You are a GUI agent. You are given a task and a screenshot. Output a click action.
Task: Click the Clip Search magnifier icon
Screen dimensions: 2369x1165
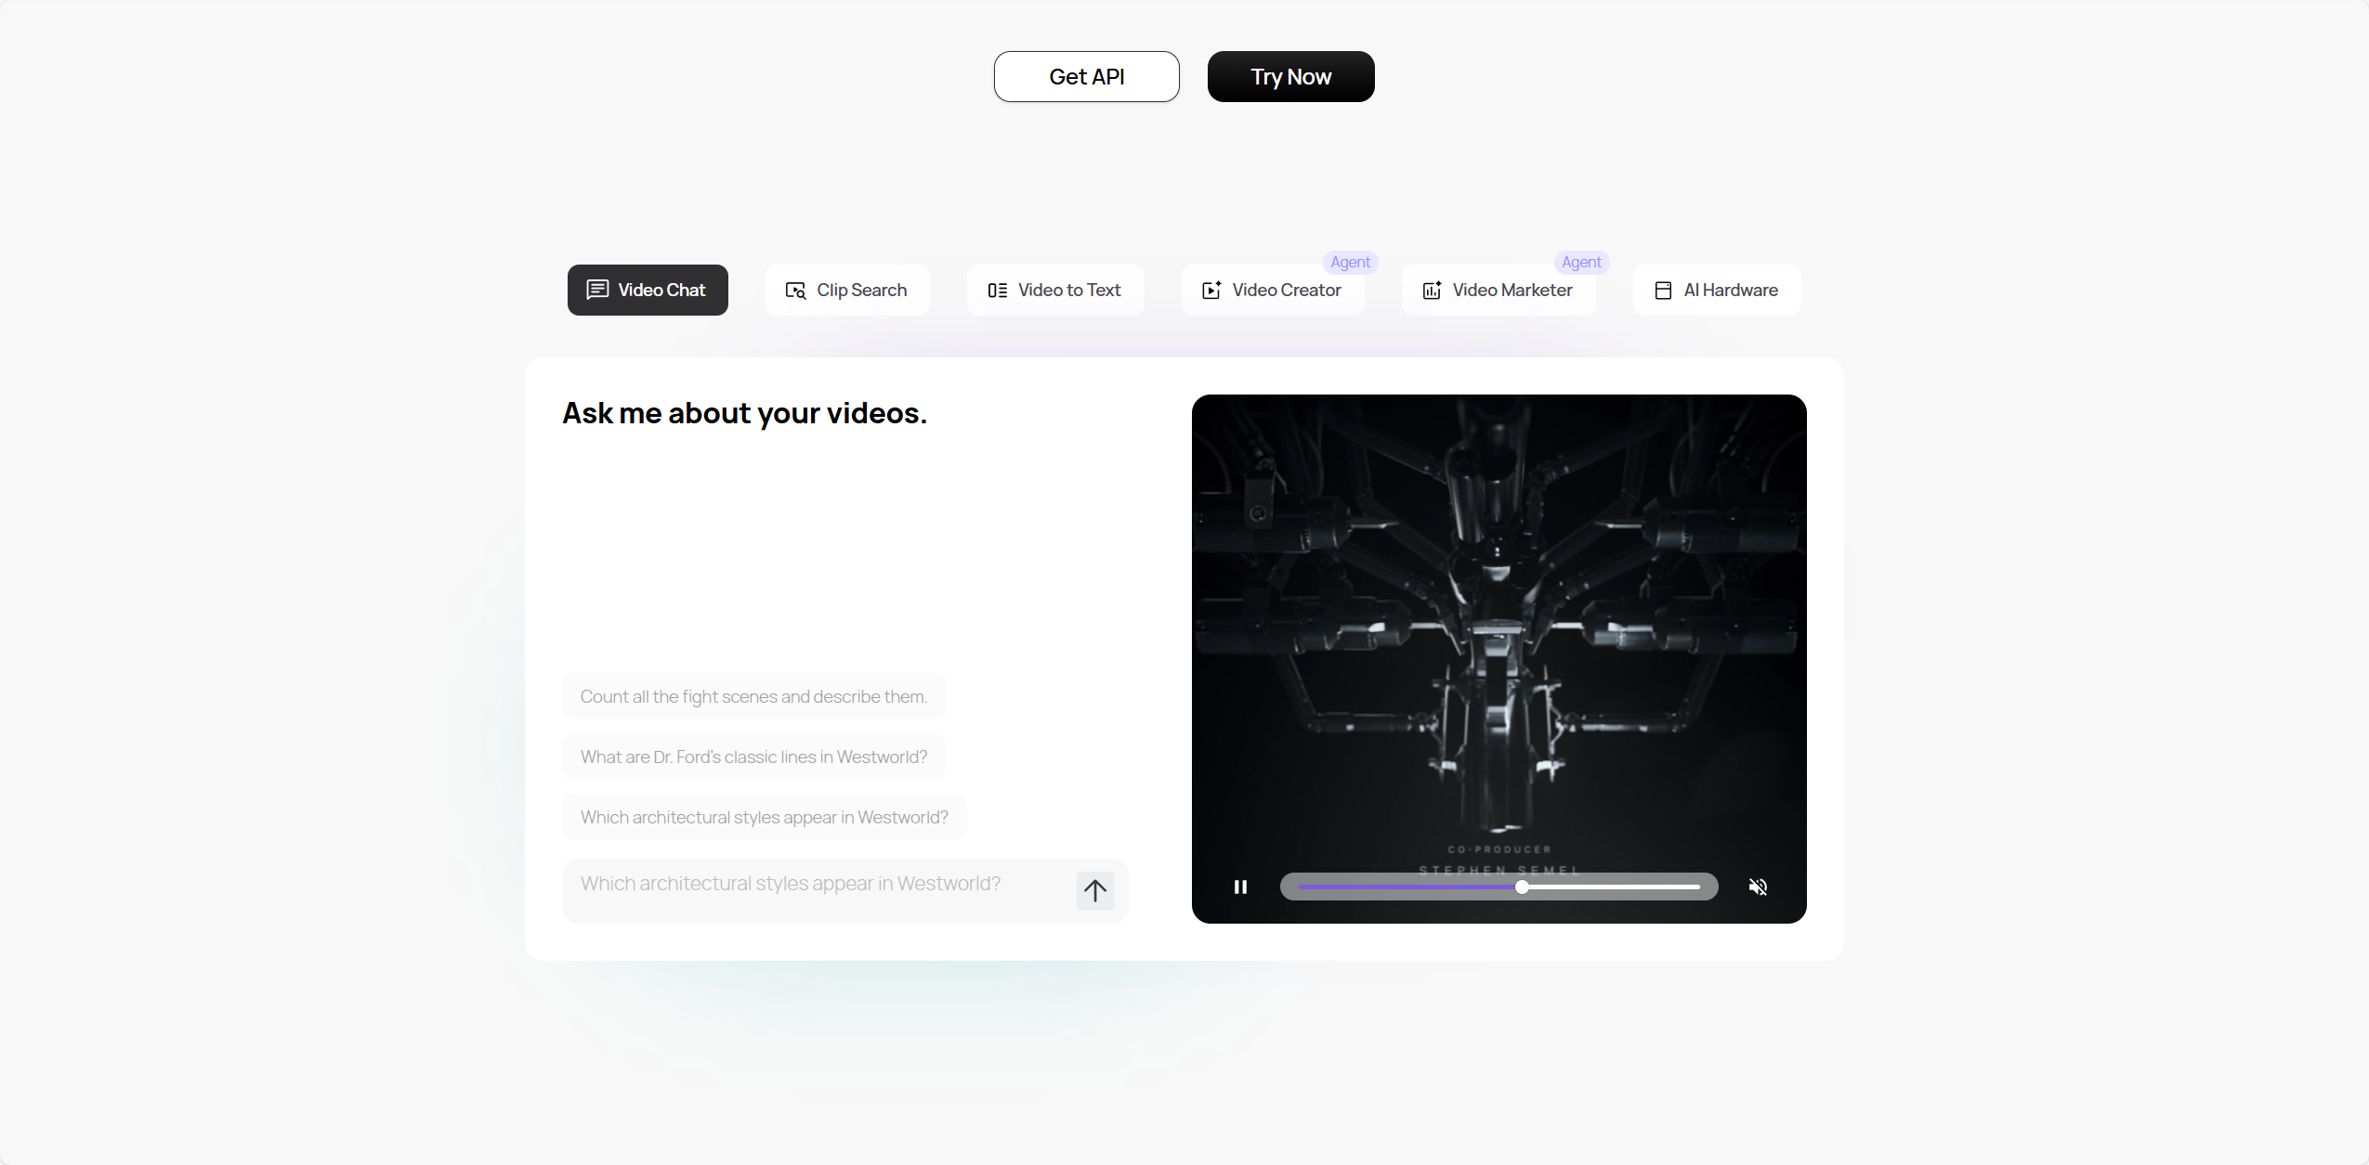[795, 291]
